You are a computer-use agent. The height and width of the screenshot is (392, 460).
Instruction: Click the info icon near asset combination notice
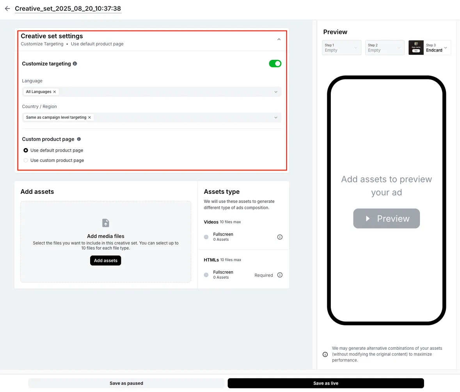325,354
